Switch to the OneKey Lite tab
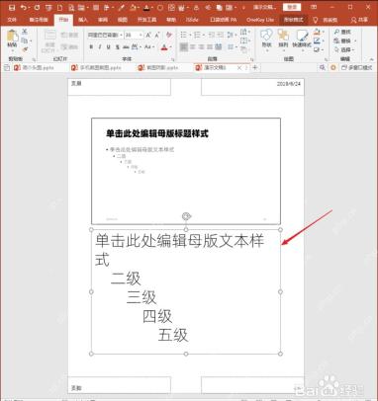This screenshot has width=378, height=401. [260, 20]
